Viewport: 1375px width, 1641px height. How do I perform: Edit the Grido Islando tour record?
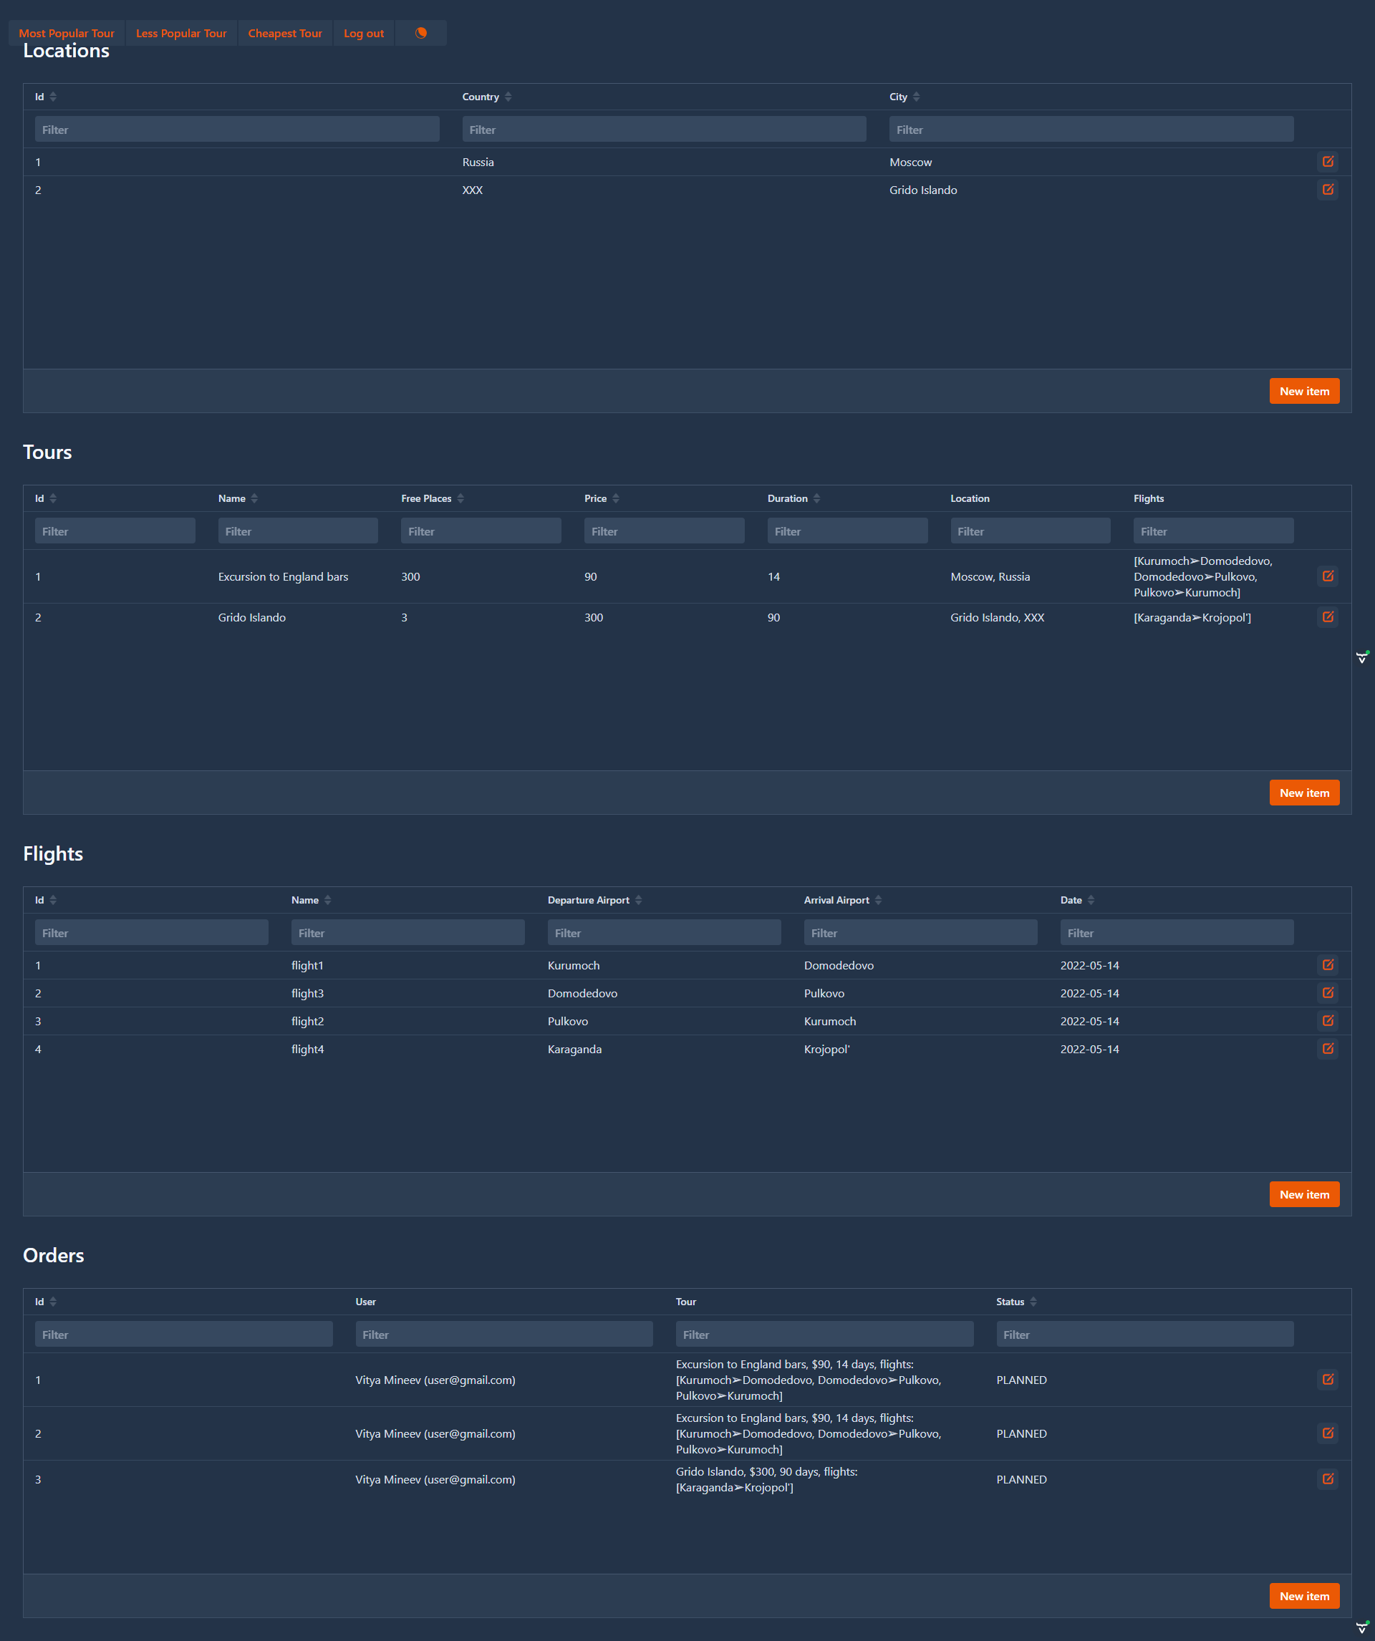1328,616
